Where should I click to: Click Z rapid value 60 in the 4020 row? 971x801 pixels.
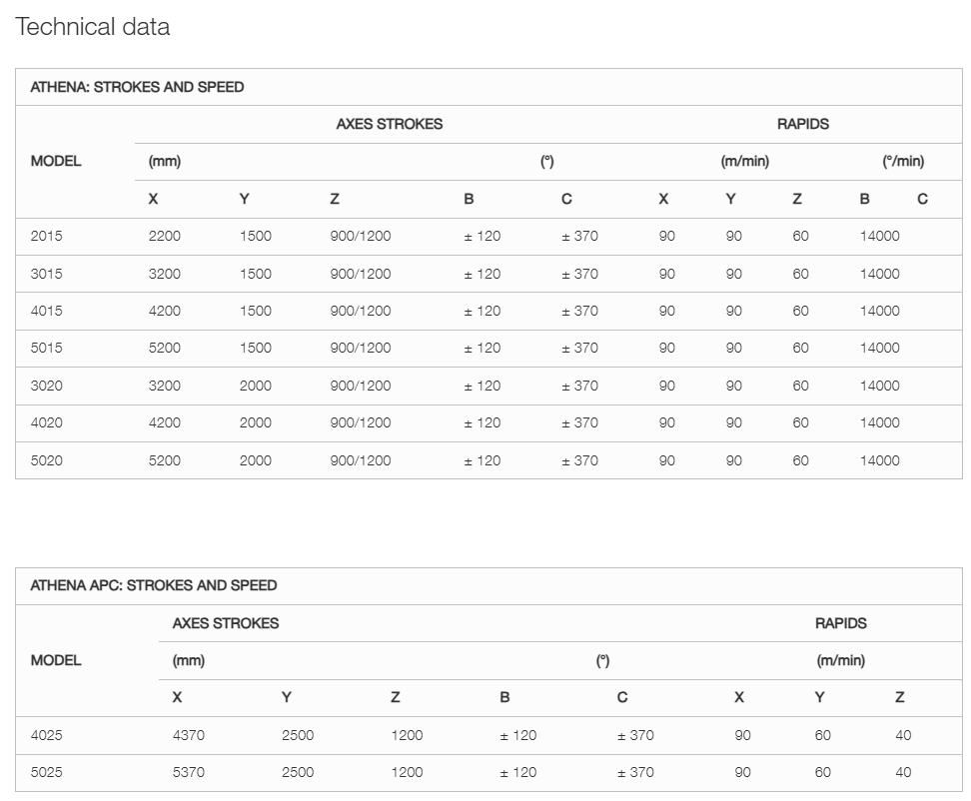(x=801, y=422)
